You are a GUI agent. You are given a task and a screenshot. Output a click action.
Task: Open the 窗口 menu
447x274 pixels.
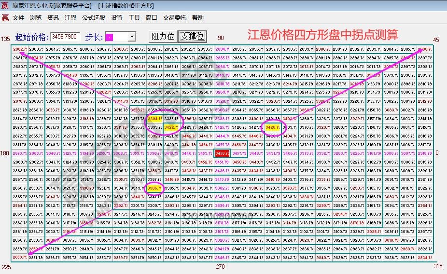pos(152,18)
